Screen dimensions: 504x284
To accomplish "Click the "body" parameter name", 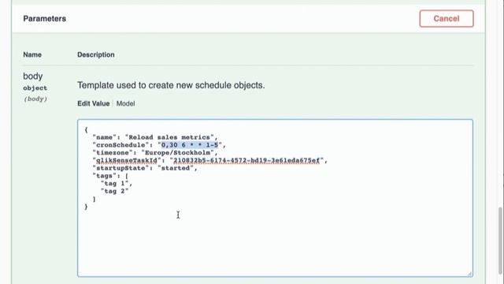I will click(33, 77).
